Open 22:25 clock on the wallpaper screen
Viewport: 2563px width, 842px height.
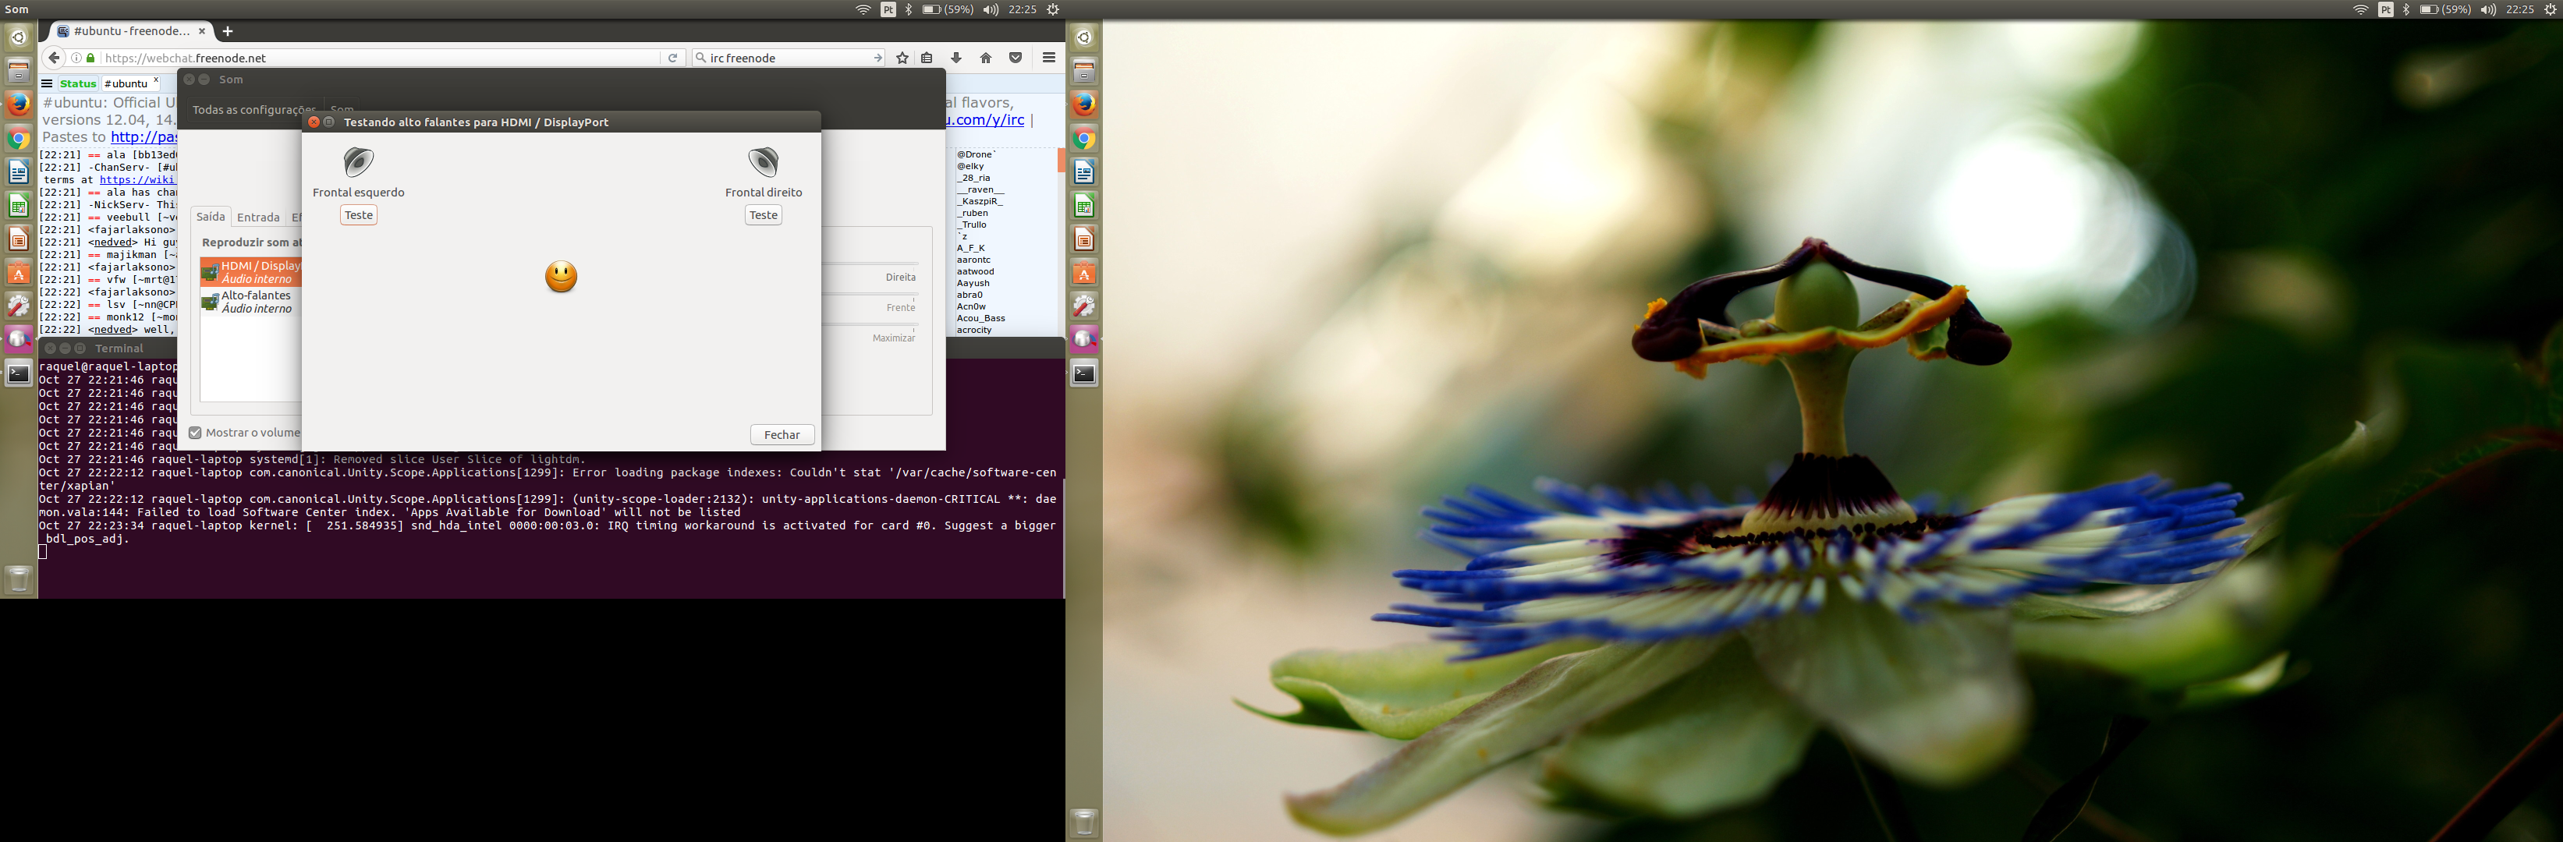2519,9
